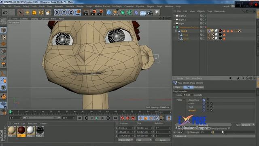The width and height of the screenshot is (259, 146).
Task: Toggle Autokeying record icon
Action: (128, 118)
